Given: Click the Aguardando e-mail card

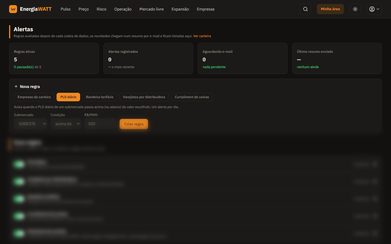Looking at the screenshot, I should coord(243,58).
